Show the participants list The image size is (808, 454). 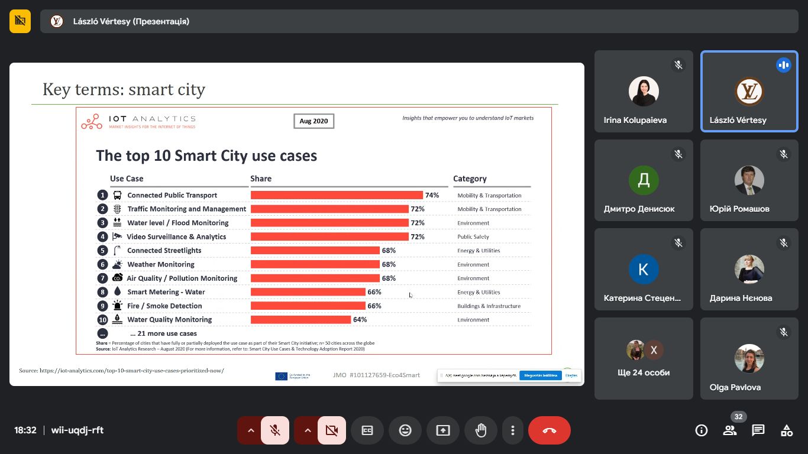[730, 430]
